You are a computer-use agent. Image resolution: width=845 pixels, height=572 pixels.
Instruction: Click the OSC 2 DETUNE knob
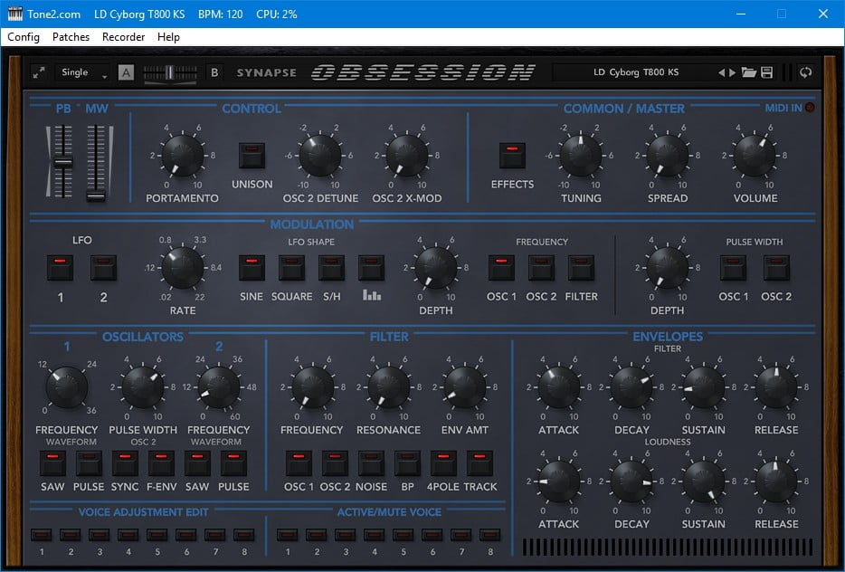pyautogui.click(x=320, y=156)
